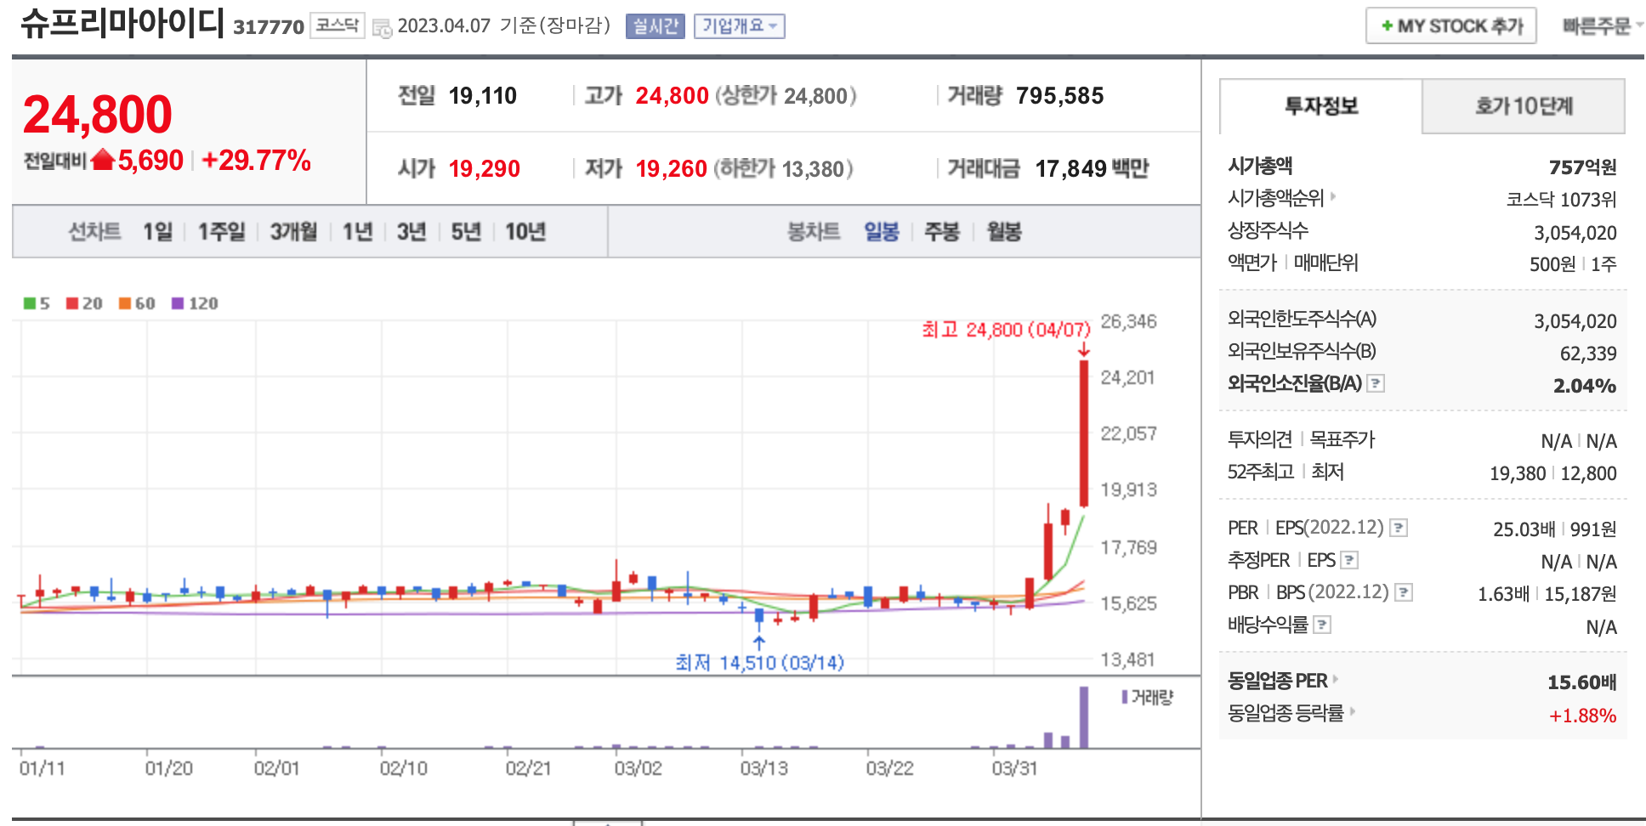The width and height of the screenshot is (1646, 826).
Task: Select the 1주일 line chart period
Action: pyautogui.click(x=221, y=231)
